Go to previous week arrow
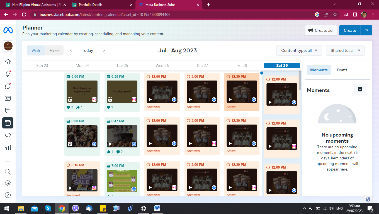This screenshot has height=214, width=379. [71, 50]
